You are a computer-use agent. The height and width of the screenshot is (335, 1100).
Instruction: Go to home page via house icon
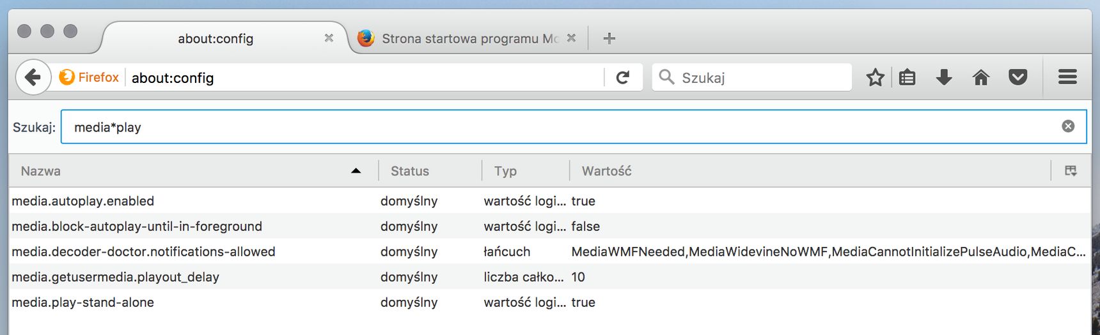pos(980,77)
